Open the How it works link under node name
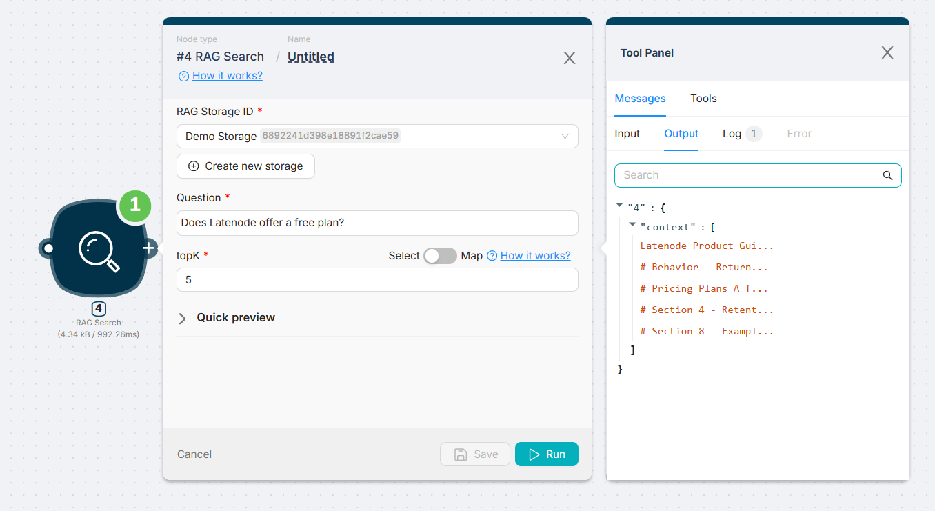Viewport: 935px width, 511px height. coord(227,76)
